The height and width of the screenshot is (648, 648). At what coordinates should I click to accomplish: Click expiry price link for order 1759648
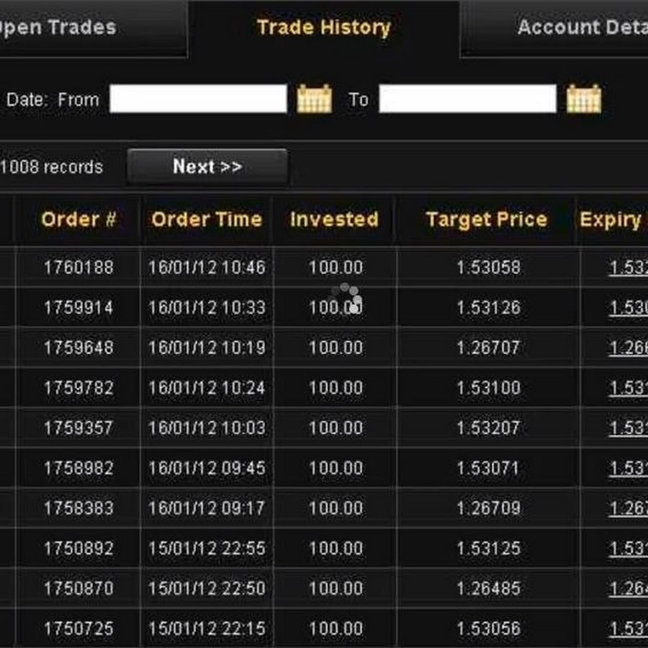(628, 348)
